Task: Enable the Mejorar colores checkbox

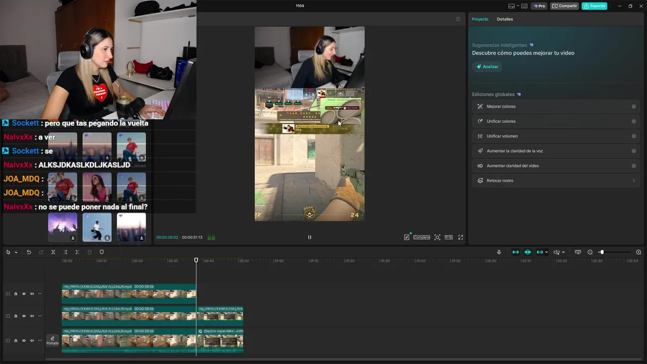Action: (633, 107)
